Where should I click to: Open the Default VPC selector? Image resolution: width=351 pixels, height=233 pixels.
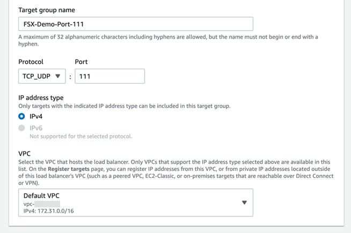[135, 202]
